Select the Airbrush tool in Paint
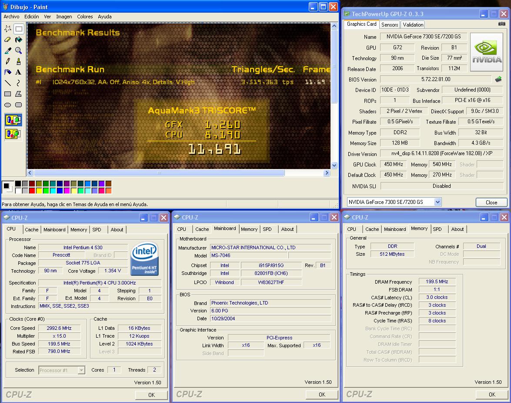Screen dimensions: 511x403 (x=8, y=72)
